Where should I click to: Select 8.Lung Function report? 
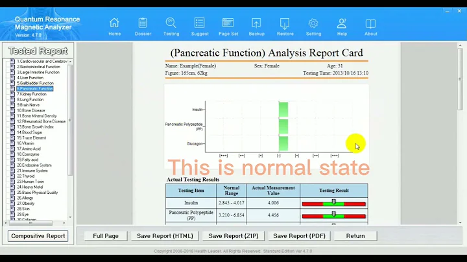tap(30, 99)
